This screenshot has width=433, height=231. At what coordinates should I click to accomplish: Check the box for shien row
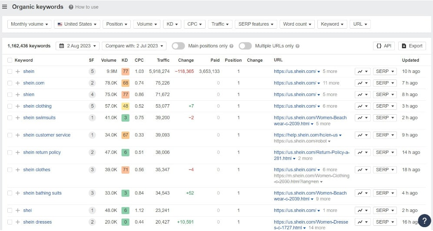click(10, 95)
